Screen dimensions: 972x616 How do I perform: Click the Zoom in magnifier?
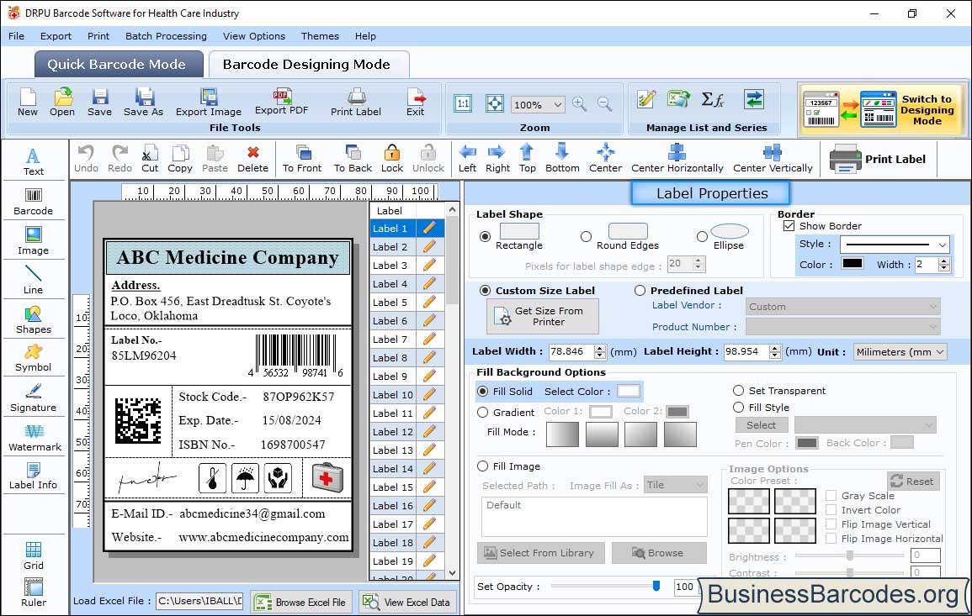(580, 104)
